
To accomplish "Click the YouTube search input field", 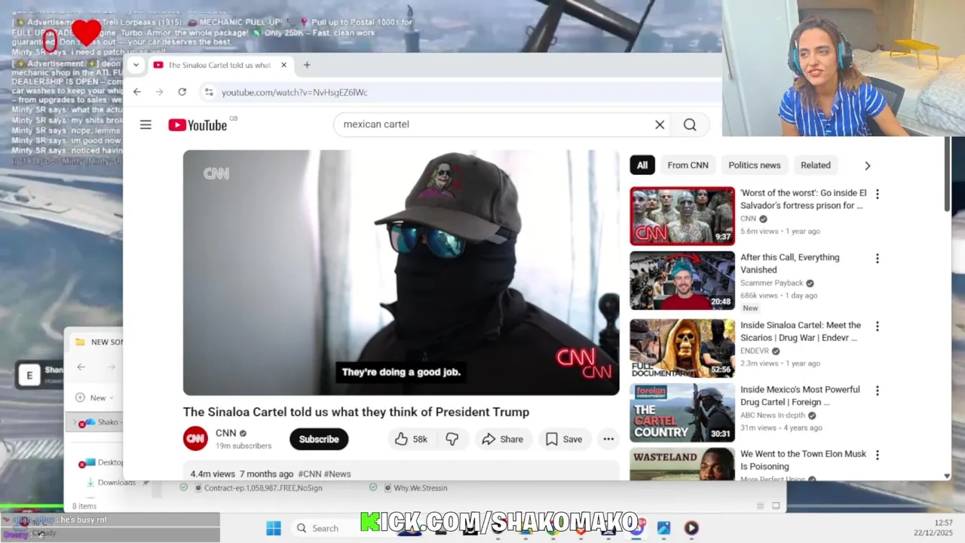I will pos(494,124).
